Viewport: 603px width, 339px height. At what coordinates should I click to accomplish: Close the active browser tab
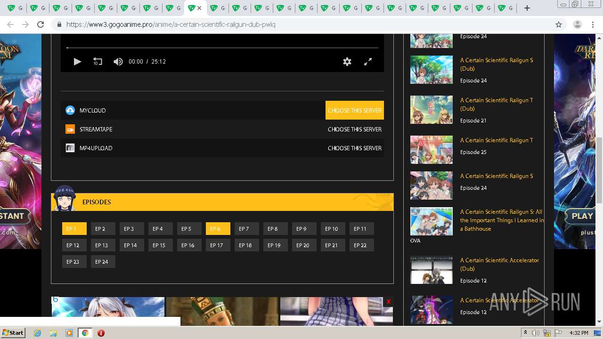(199, 8)
